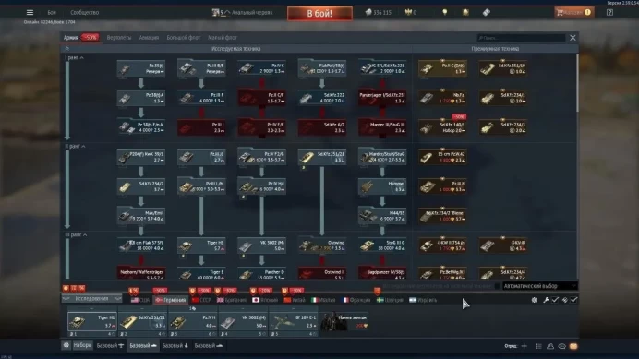Open presets gear icon beside Наборы
The width and height of the screenshot is (639, 359).
click(x=66, y=345)
